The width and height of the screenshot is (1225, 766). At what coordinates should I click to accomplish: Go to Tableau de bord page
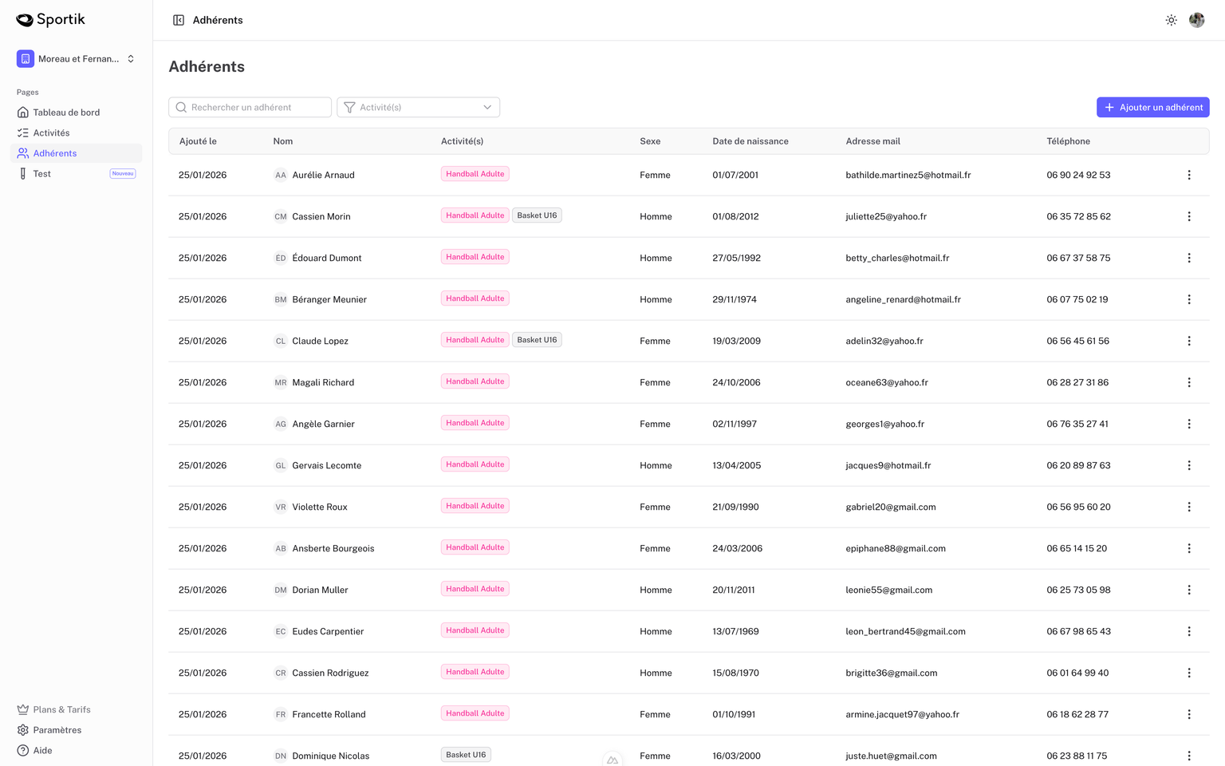point(66,113)
